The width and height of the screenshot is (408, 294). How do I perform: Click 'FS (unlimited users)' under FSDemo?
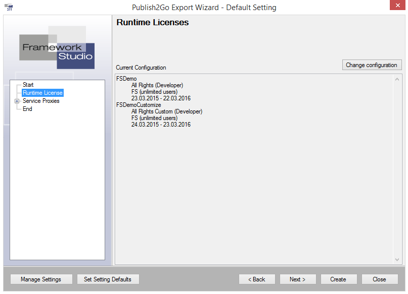coord(155,92)
